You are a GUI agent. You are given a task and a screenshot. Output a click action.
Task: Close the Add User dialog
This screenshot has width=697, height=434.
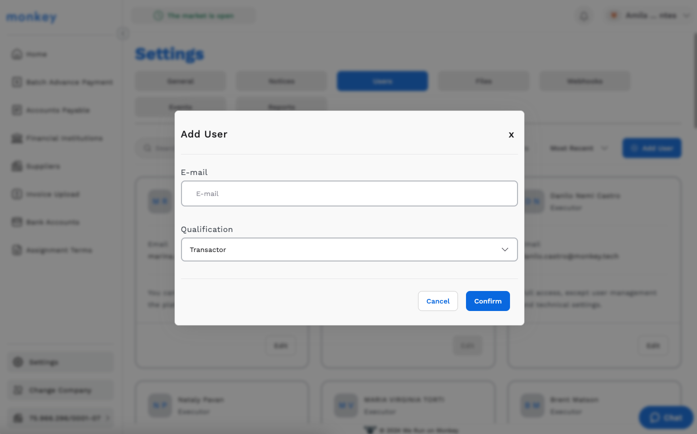click(x=511, y=134)
